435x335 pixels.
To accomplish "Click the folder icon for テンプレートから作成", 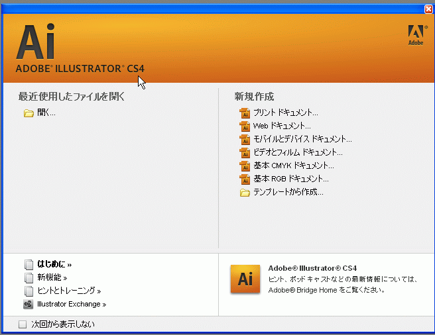I will pos(245,193).
